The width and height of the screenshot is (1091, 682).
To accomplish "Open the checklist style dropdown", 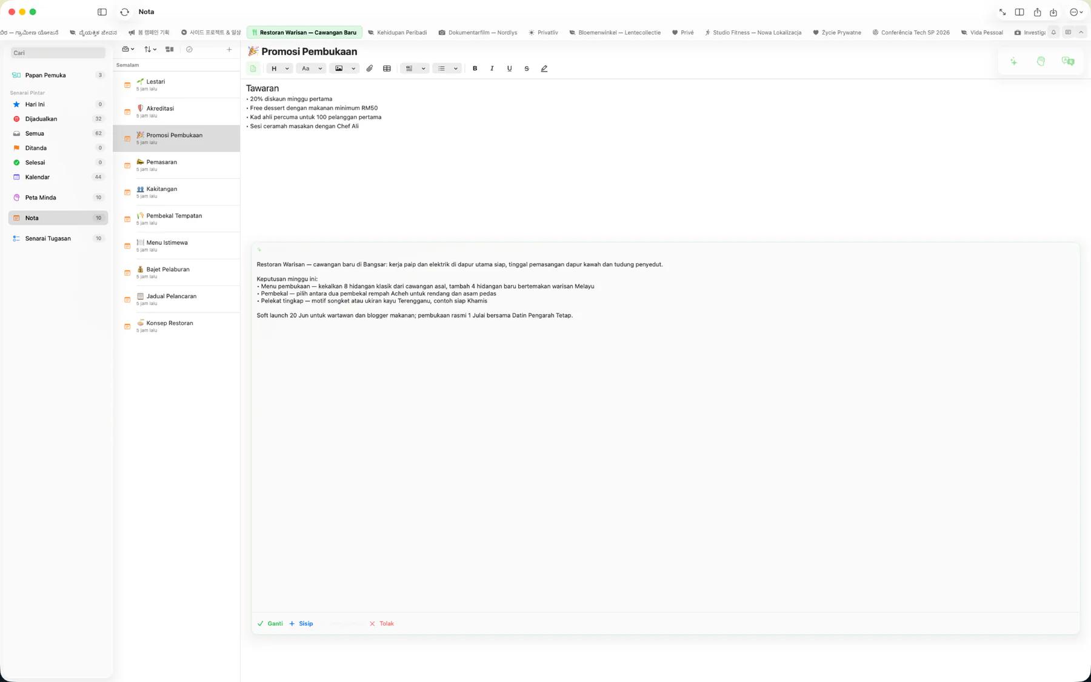I will (415, 69).
